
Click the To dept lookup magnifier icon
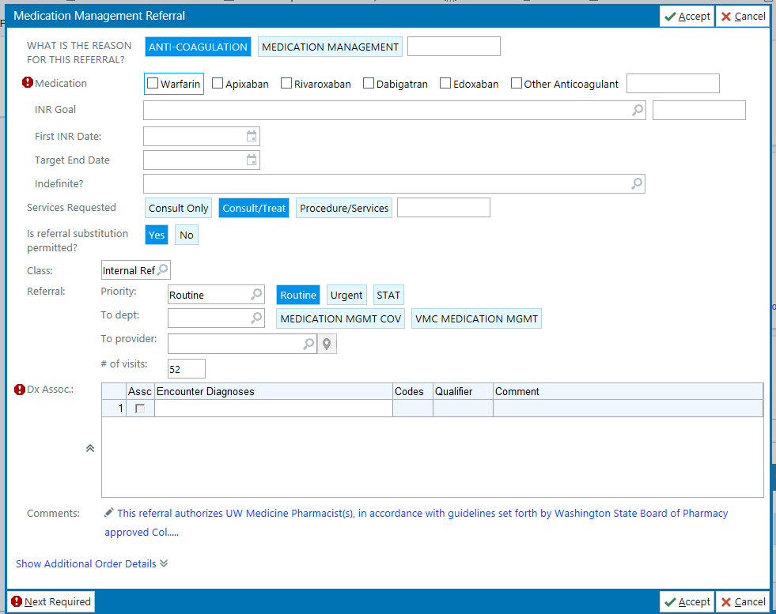257,318
